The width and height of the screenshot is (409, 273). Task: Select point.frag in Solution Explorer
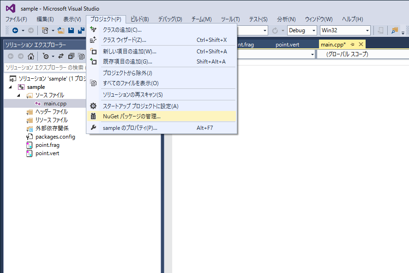tap(47, 145)
